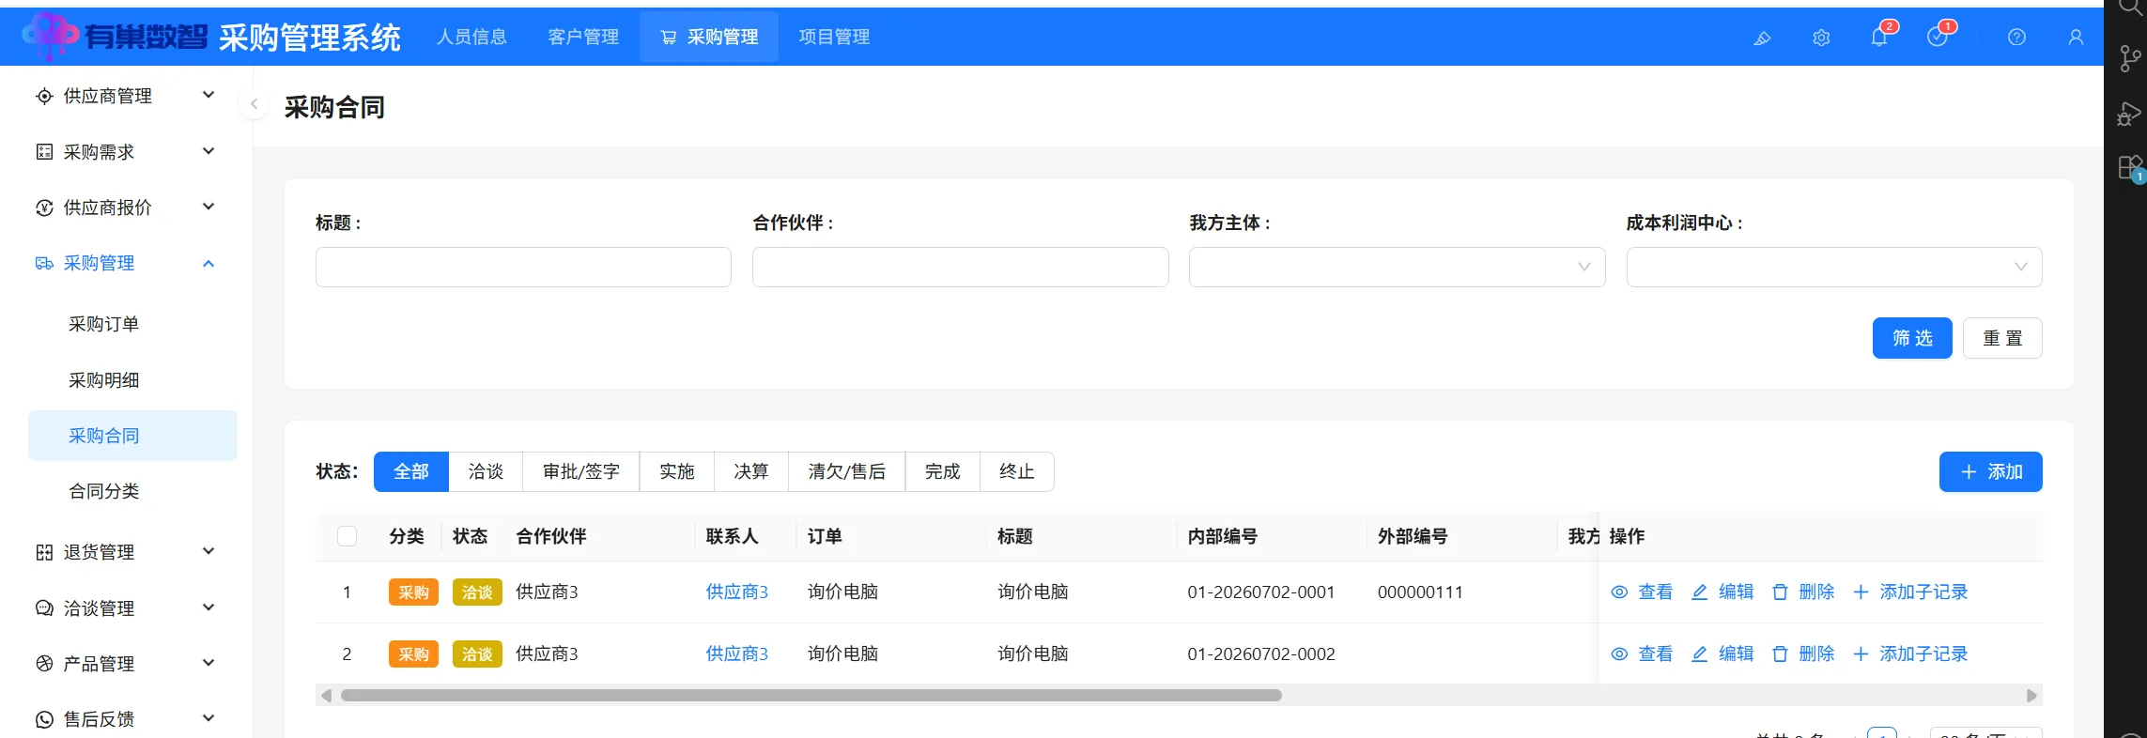Click the 供应商管理 sidebar icon
2147x738 pixels.
click(44, 96)
